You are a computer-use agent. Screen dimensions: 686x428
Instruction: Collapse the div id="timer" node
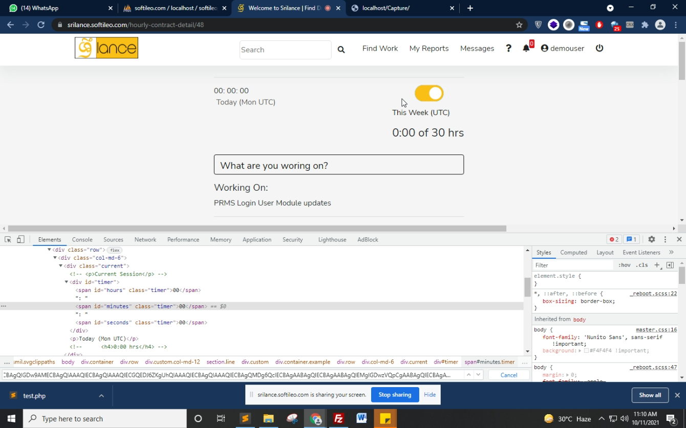[x=67, y=282]
